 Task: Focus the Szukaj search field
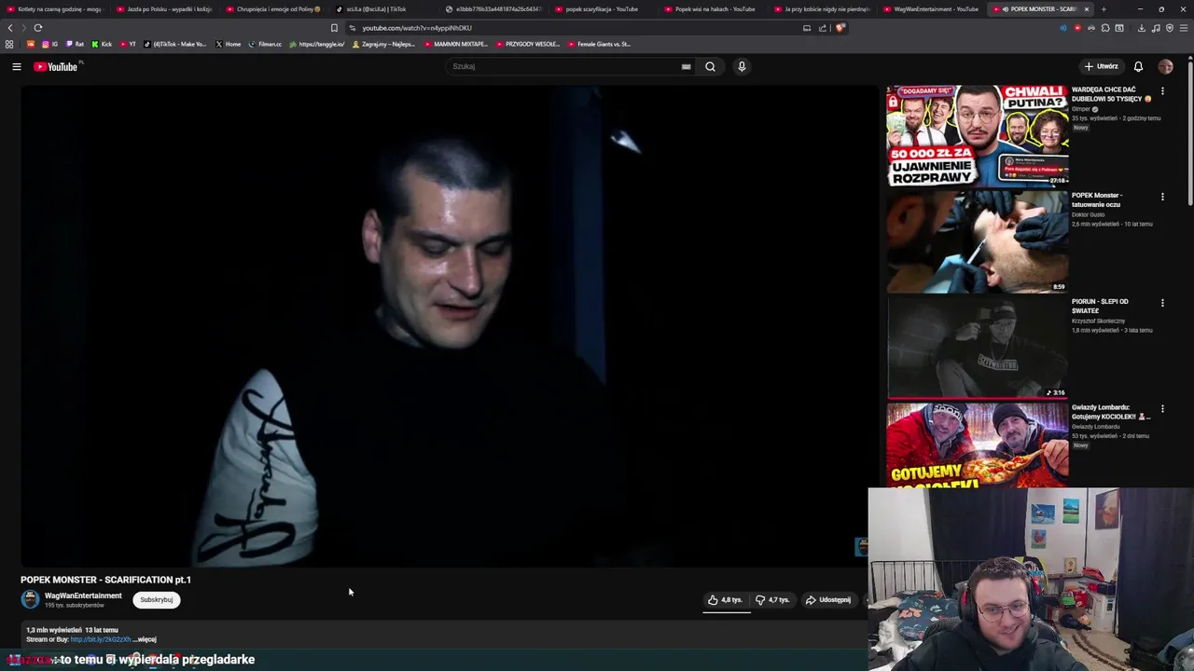point(564,66)
